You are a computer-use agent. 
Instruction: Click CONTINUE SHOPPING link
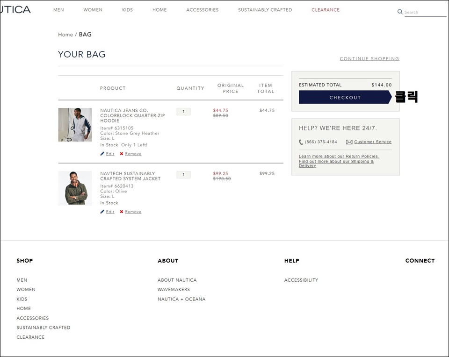369,58
